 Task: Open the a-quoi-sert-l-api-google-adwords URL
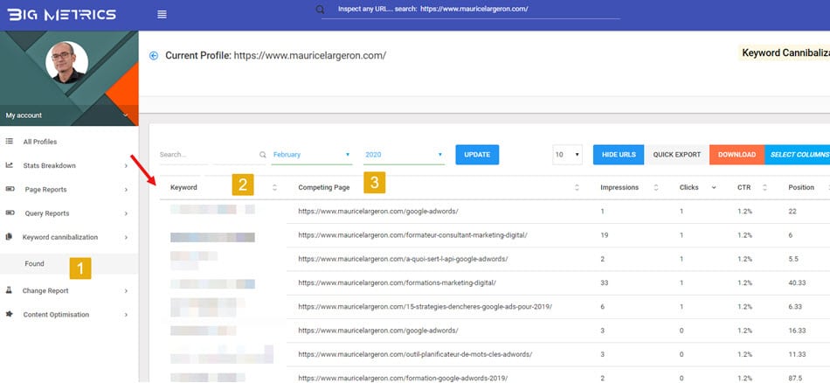click(403, 259)
